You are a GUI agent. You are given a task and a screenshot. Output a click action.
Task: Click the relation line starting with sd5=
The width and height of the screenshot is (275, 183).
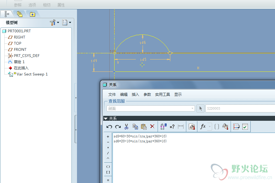tap(140, 136)
